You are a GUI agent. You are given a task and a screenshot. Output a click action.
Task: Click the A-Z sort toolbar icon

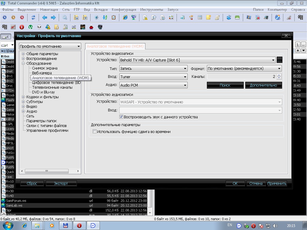click(x=105, y=18)
